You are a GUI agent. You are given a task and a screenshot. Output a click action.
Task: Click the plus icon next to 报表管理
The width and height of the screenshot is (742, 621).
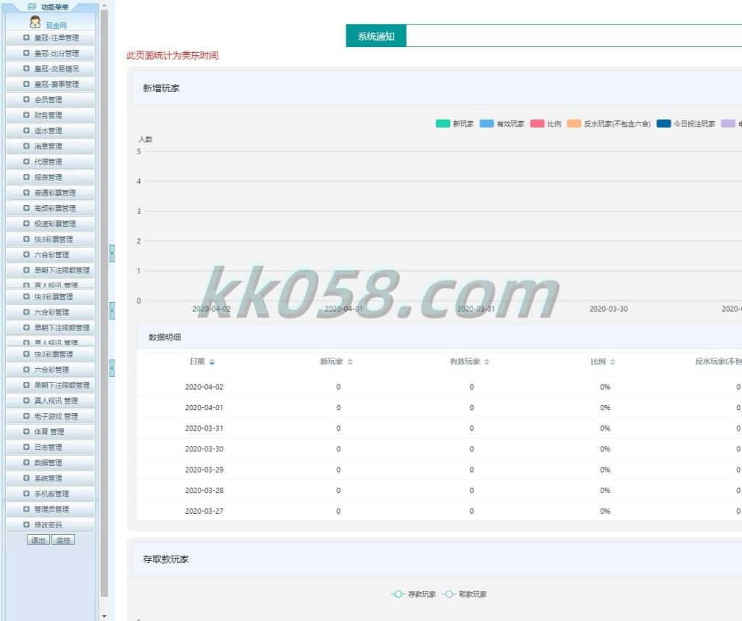(x=27, y=177)
